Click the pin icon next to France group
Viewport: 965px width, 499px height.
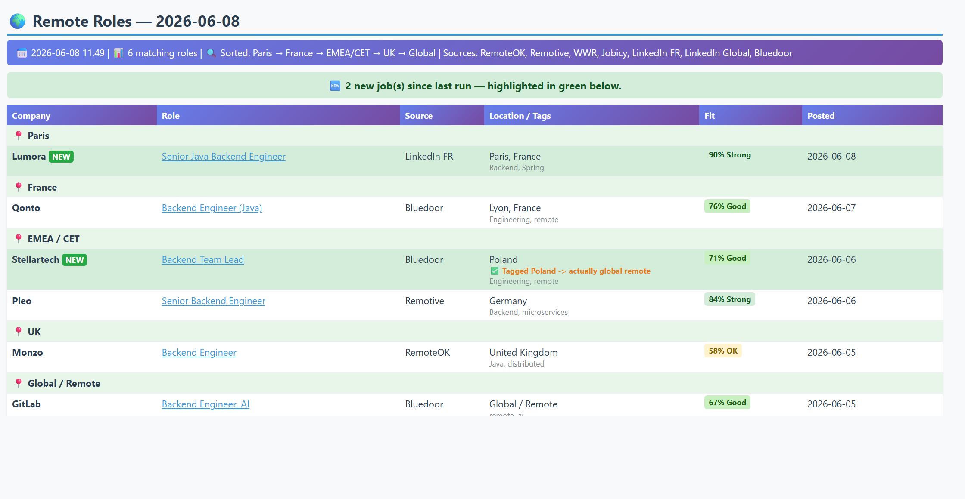coord(19,187)
